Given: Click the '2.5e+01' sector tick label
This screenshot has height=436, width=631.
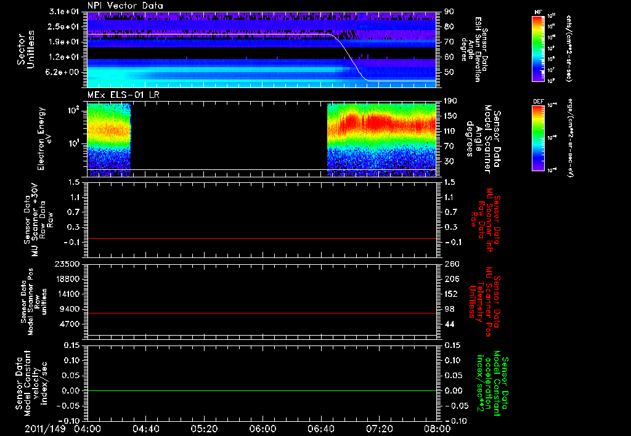Looking at the screenshot, I should [x=65, y=26].
